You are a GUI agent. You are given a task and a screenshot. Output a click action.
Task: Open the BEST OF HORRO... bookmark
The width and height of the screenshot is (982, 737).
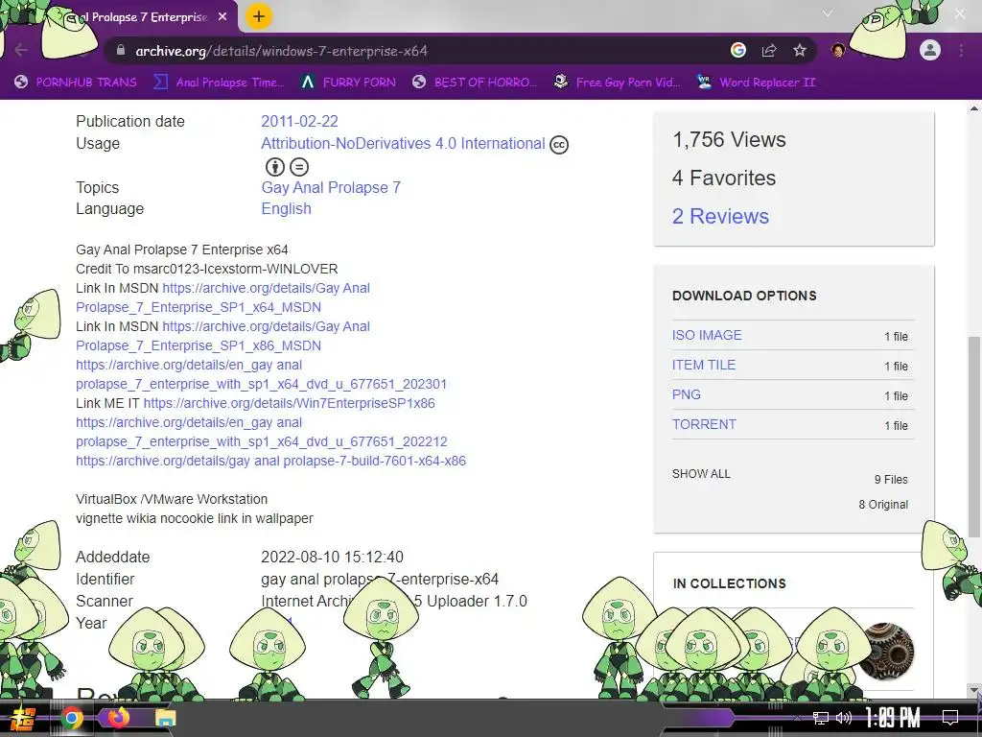[x=475, y=83]
